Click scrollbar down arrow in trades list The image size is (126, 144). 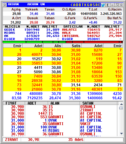pos(121,133)
